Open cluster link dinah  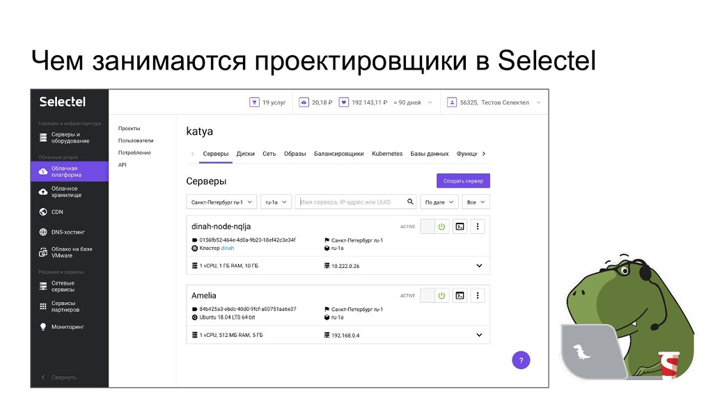pyautogui.click(x=228, y=249)
